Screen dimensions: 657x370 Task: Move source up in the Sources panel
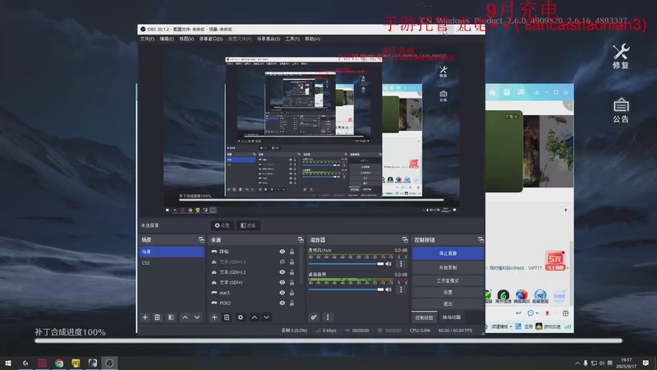click(x=255, y=317)
